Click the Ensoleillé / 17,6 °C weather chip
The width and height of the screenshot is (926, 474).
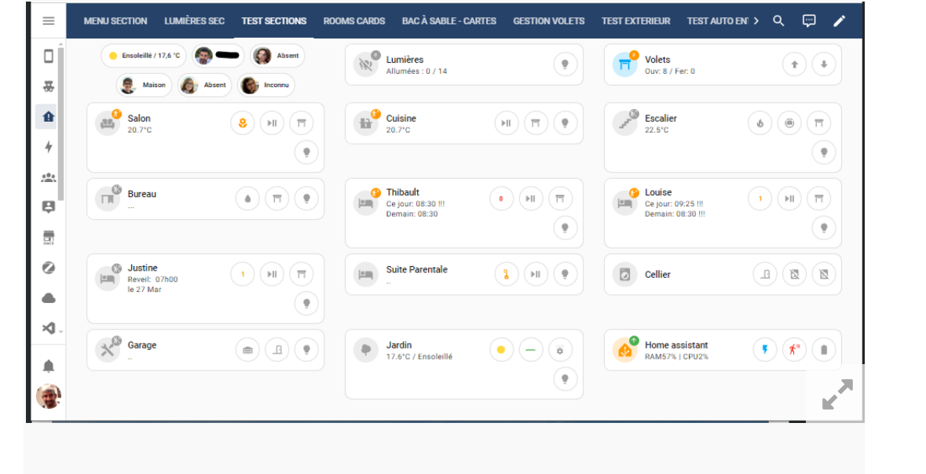[144, 56]
